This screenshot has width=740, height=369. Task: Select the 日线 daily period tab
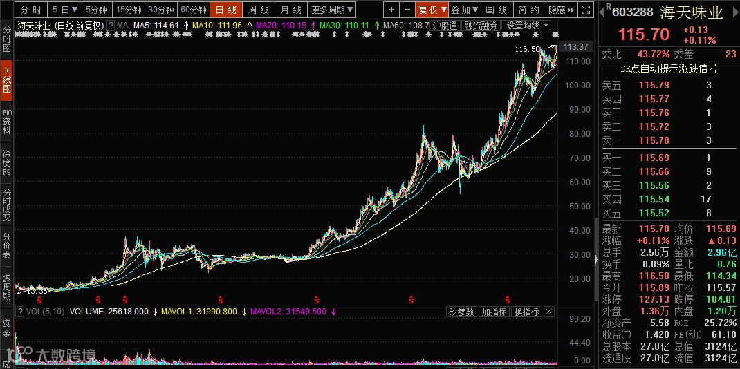pos(226,10)
